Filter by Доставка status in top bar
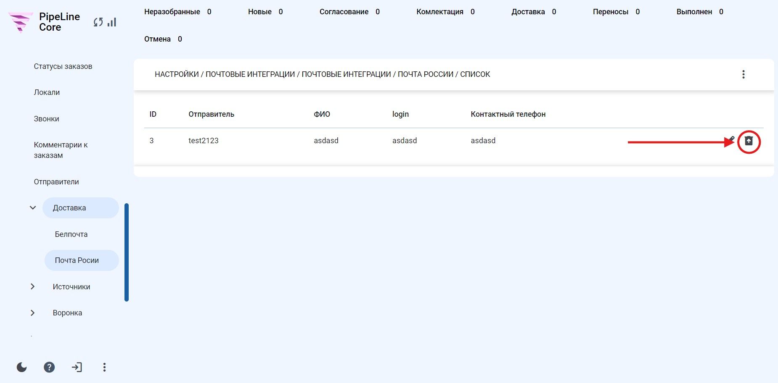Screen dimensions: 778x383 [x=534, y=12]
